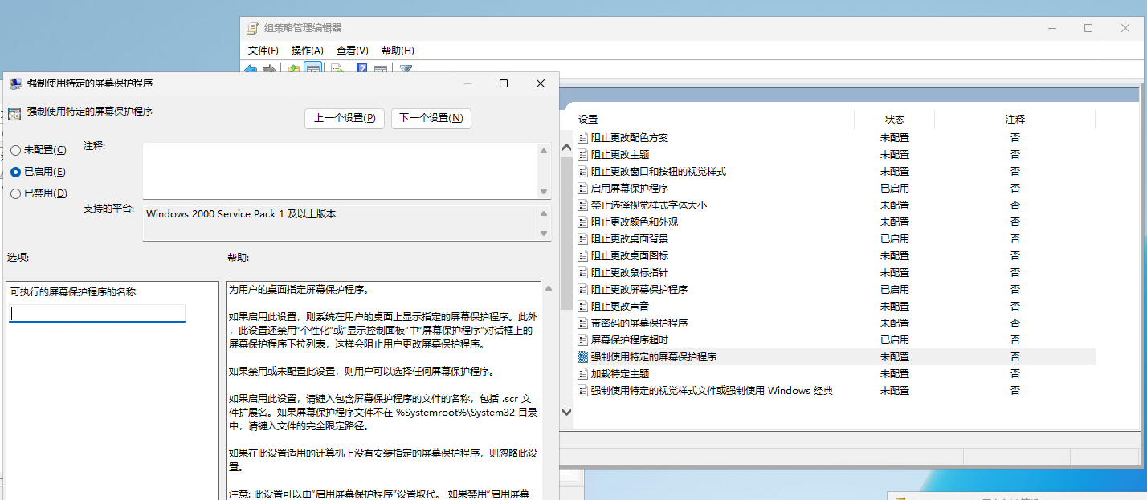The height and width of the screenshot is (500, 1147).
Task: Click the 下一个设置 button
Action: [431, 118]
